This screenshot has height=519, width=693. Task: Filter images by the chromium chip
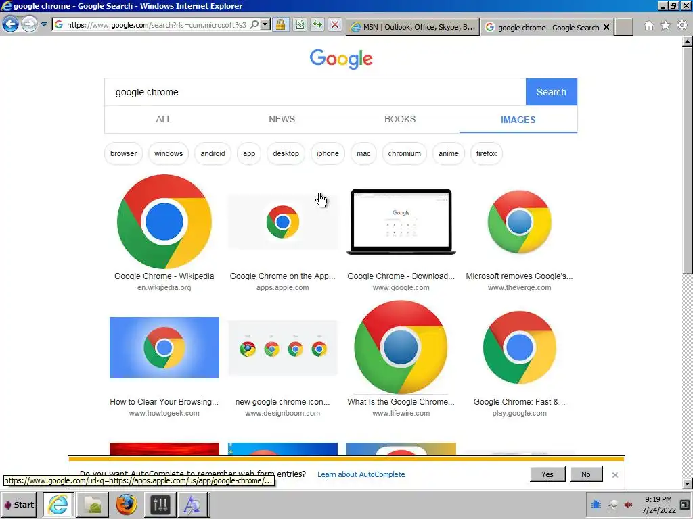click(405, 153)
